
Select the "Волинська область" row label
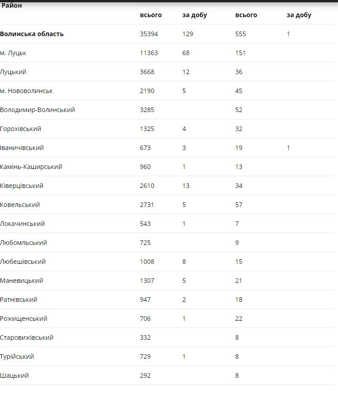coord(32,34)
